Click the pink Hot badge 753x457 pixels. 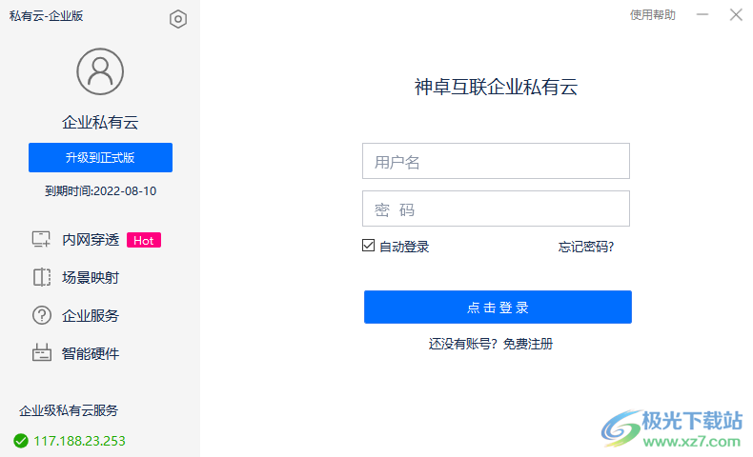[144, 240]
